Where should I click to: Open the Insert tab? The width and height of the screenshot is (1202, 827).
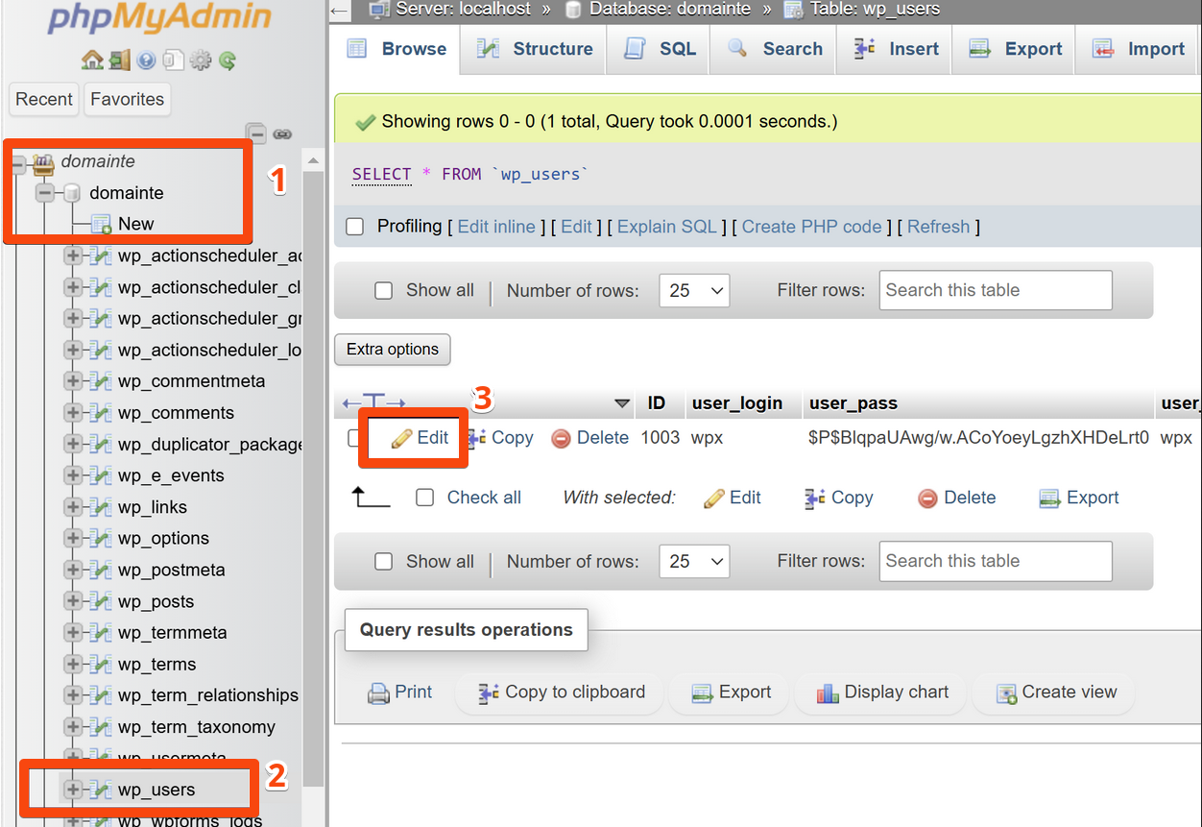coord(895,49)
